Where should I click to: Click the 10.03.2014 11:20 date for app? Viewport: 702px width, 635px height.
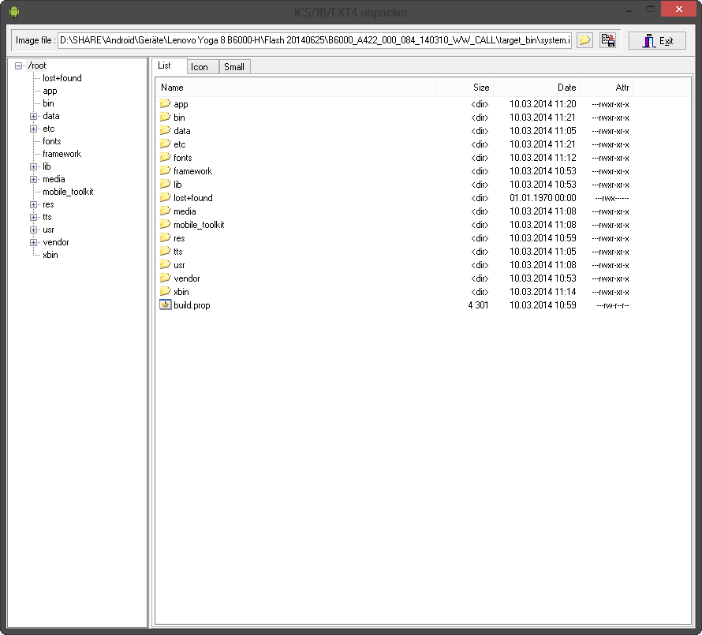tap(543, 104)
